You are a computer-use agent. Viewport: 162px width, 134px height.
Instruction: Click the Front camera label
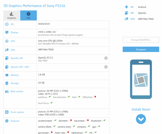click(17, 112)
